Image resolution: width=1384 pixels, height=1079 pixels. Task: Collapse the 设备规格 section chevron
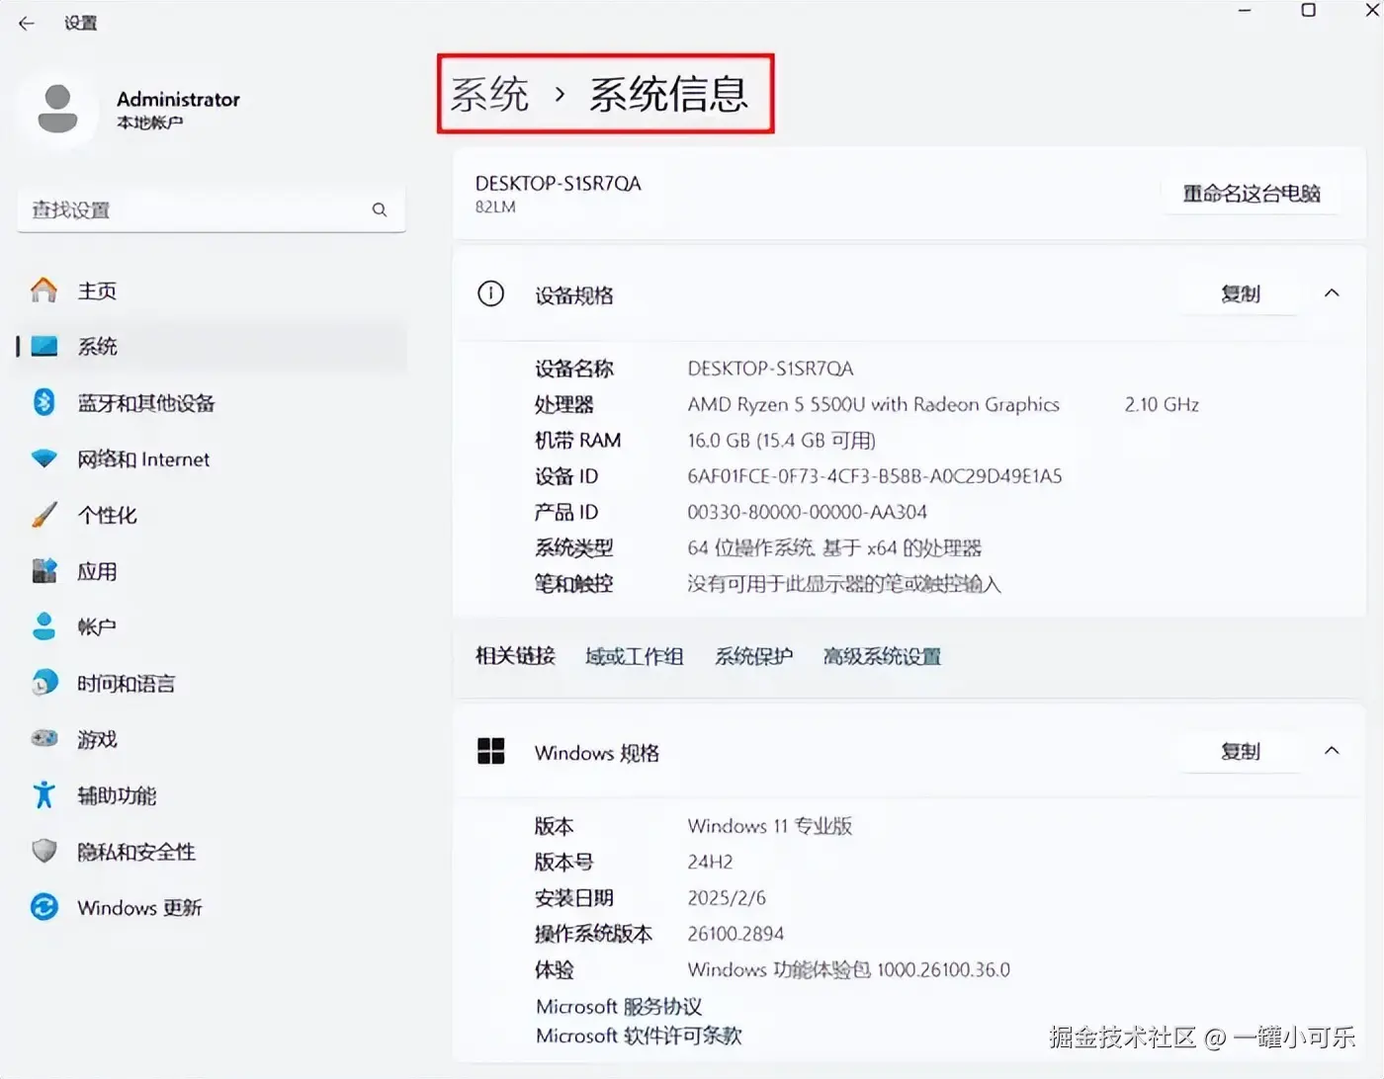click(x=1332, y=293)
